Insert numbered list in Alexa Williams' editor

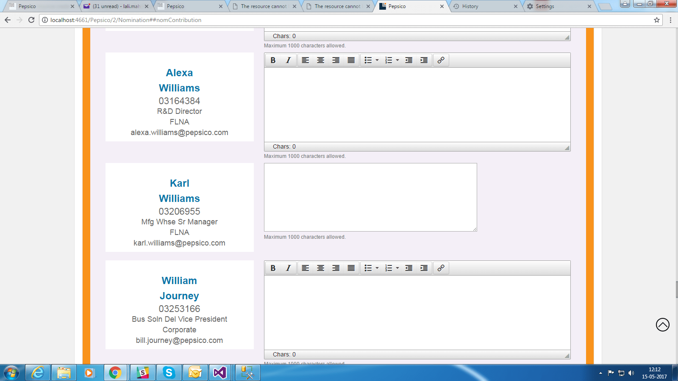389,60
